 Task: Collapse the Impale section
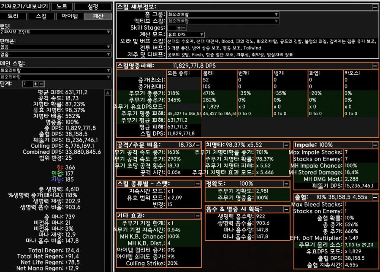[x=375, y=145]
